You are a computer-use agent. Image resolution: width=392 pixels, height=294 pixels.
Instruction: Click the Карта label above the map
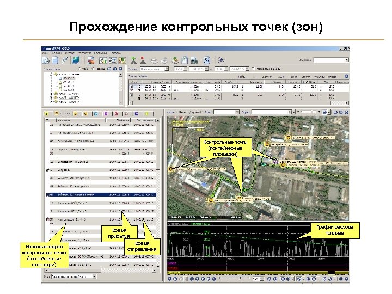(x=170, y=112)
